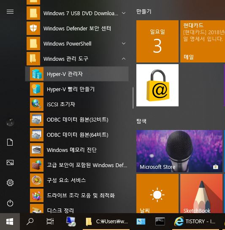This screenshot has width=225, height=230.
Task: Open taskbar search magnifier
Action: tap(30, 222)
